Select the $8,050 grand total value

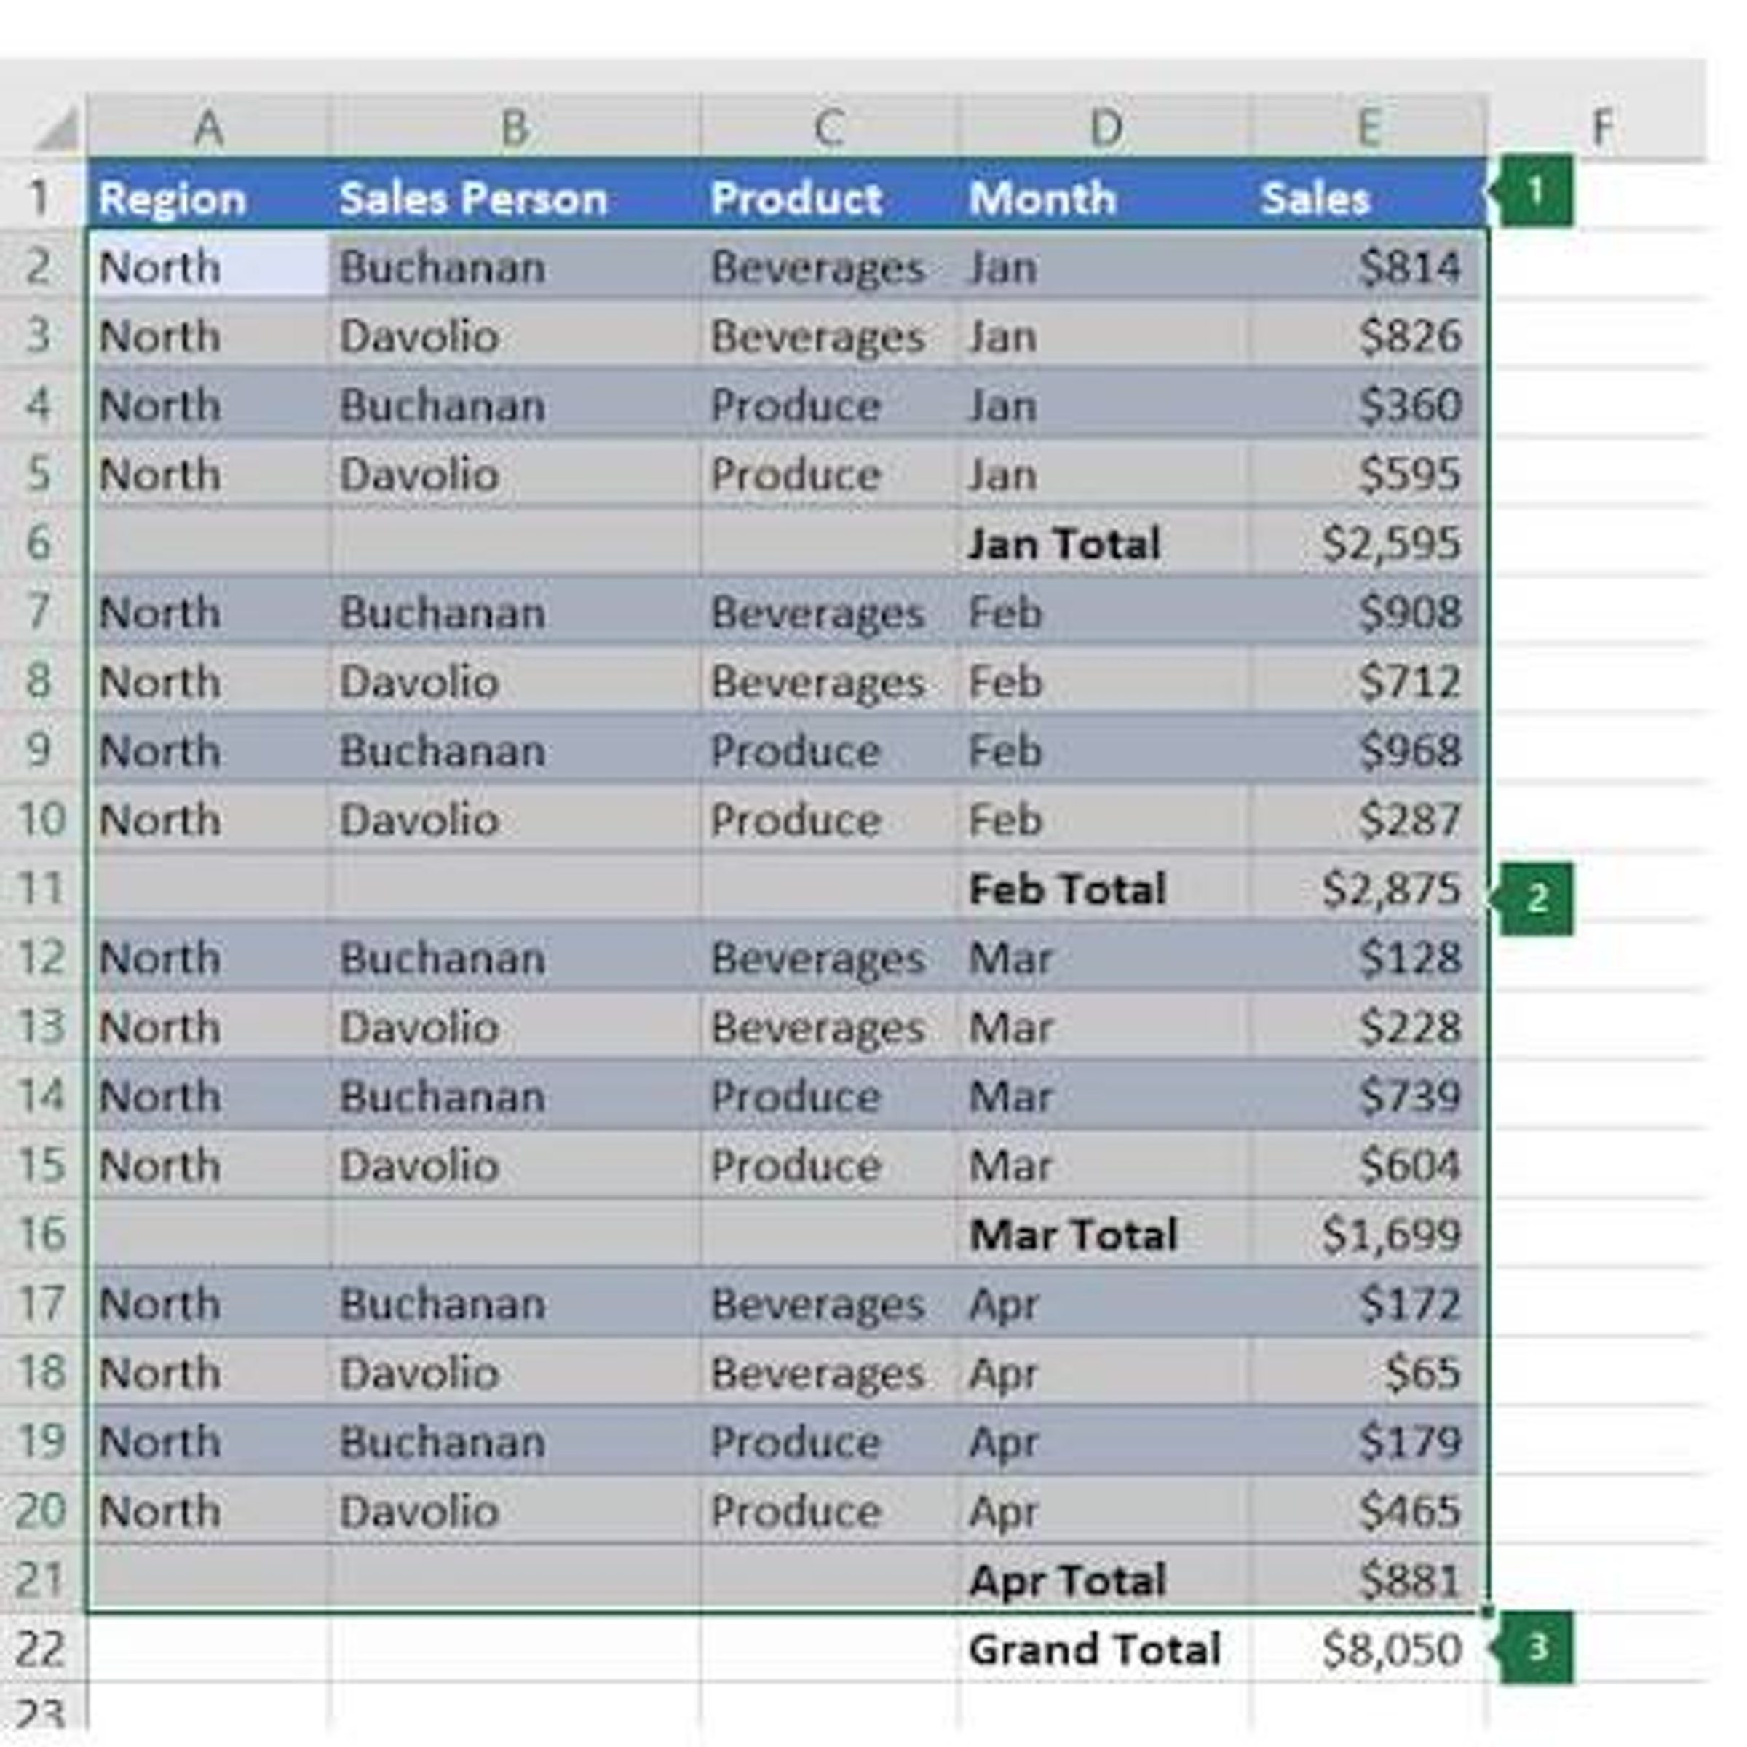click(x=1369, y=1647)
